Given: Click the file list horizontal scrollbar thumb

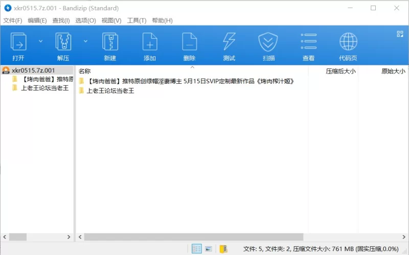Looking at the screenshot, I should pos(194,237).
